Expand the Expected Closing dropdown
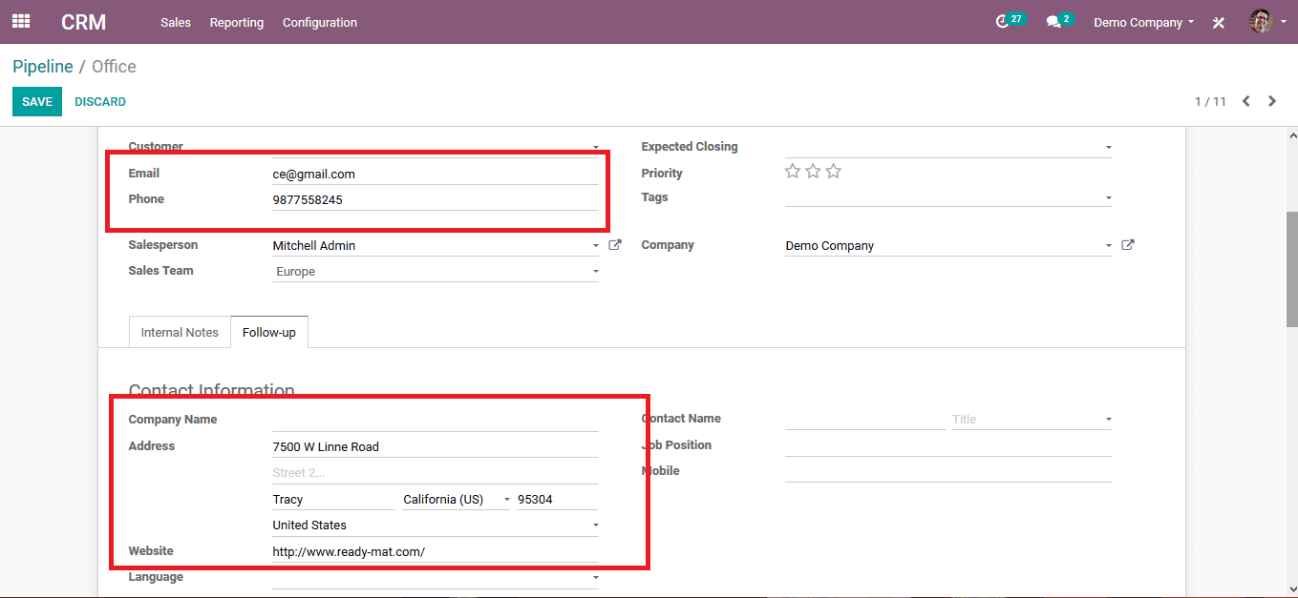This screenshot has width=1298, height=598. pyautogui.click(x=1109, y=148)
